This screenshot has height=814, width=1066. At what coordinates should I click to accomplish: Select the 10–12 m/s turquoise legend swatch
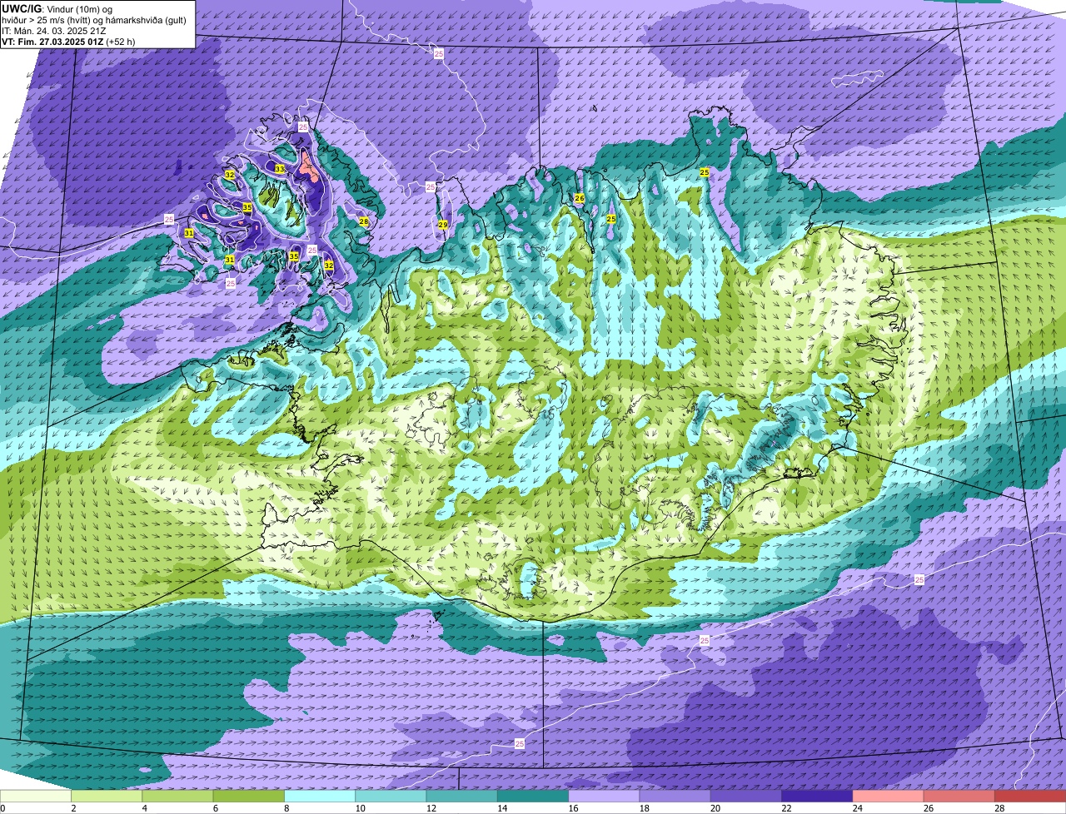391,797
